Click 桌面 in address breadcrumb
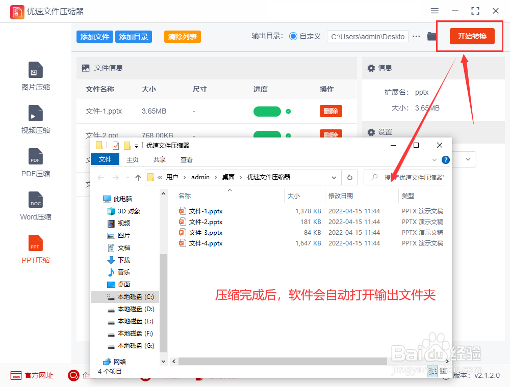This screenshot has width=510, height=387. point(228,177)
